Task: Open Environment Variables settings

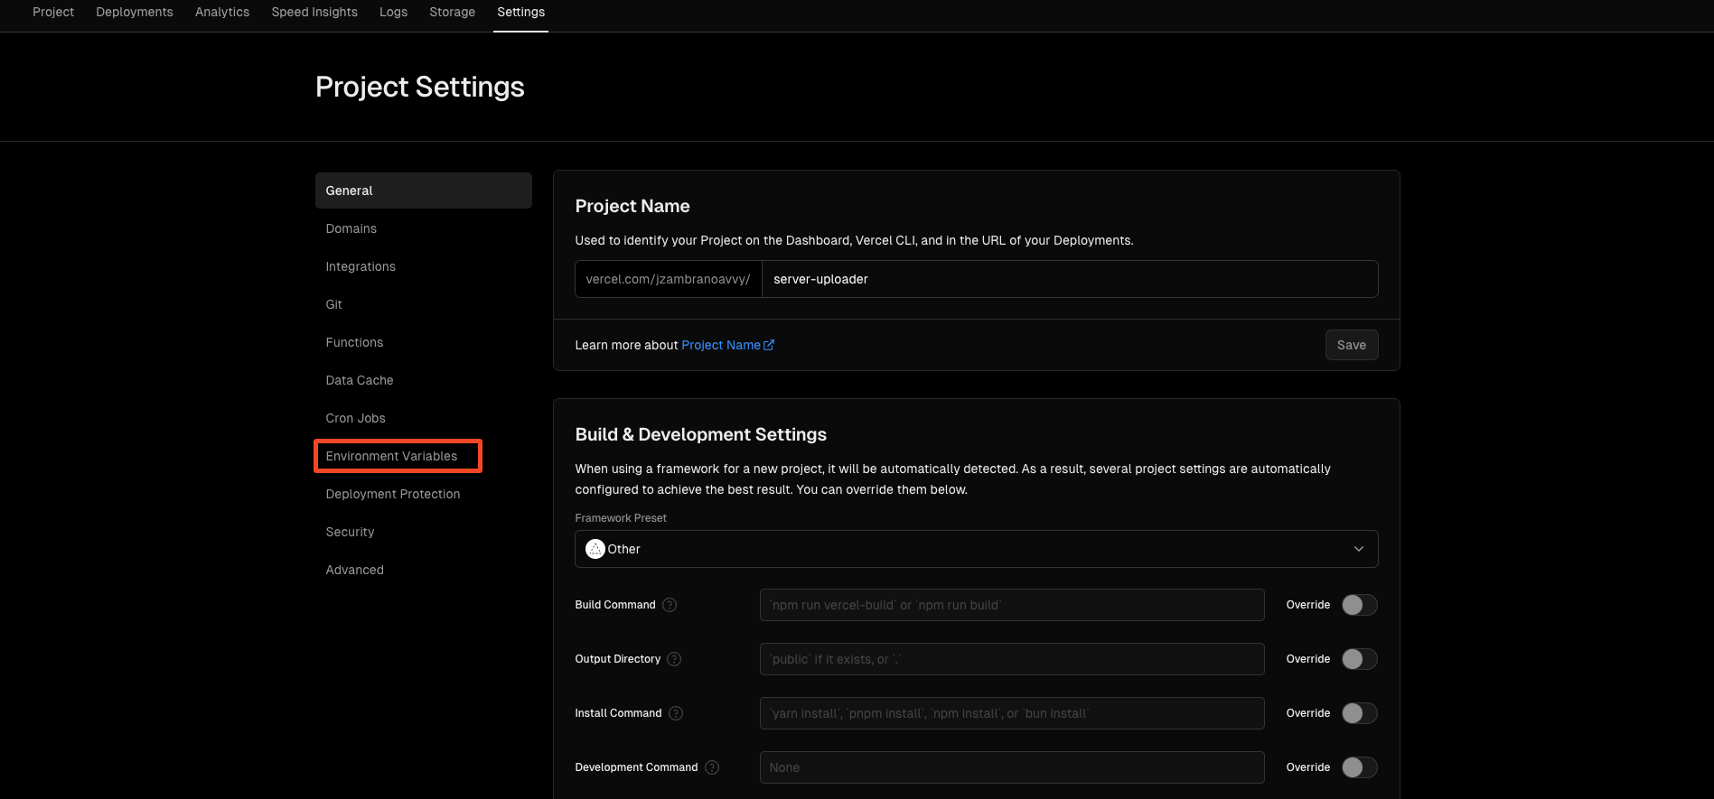Action: pyautogui.click(x=391, y=456)
